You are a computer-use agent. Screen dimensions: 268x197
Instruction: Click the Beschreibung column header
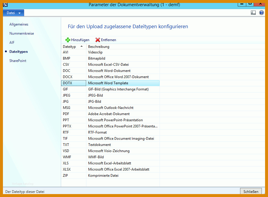click(123, 47)
